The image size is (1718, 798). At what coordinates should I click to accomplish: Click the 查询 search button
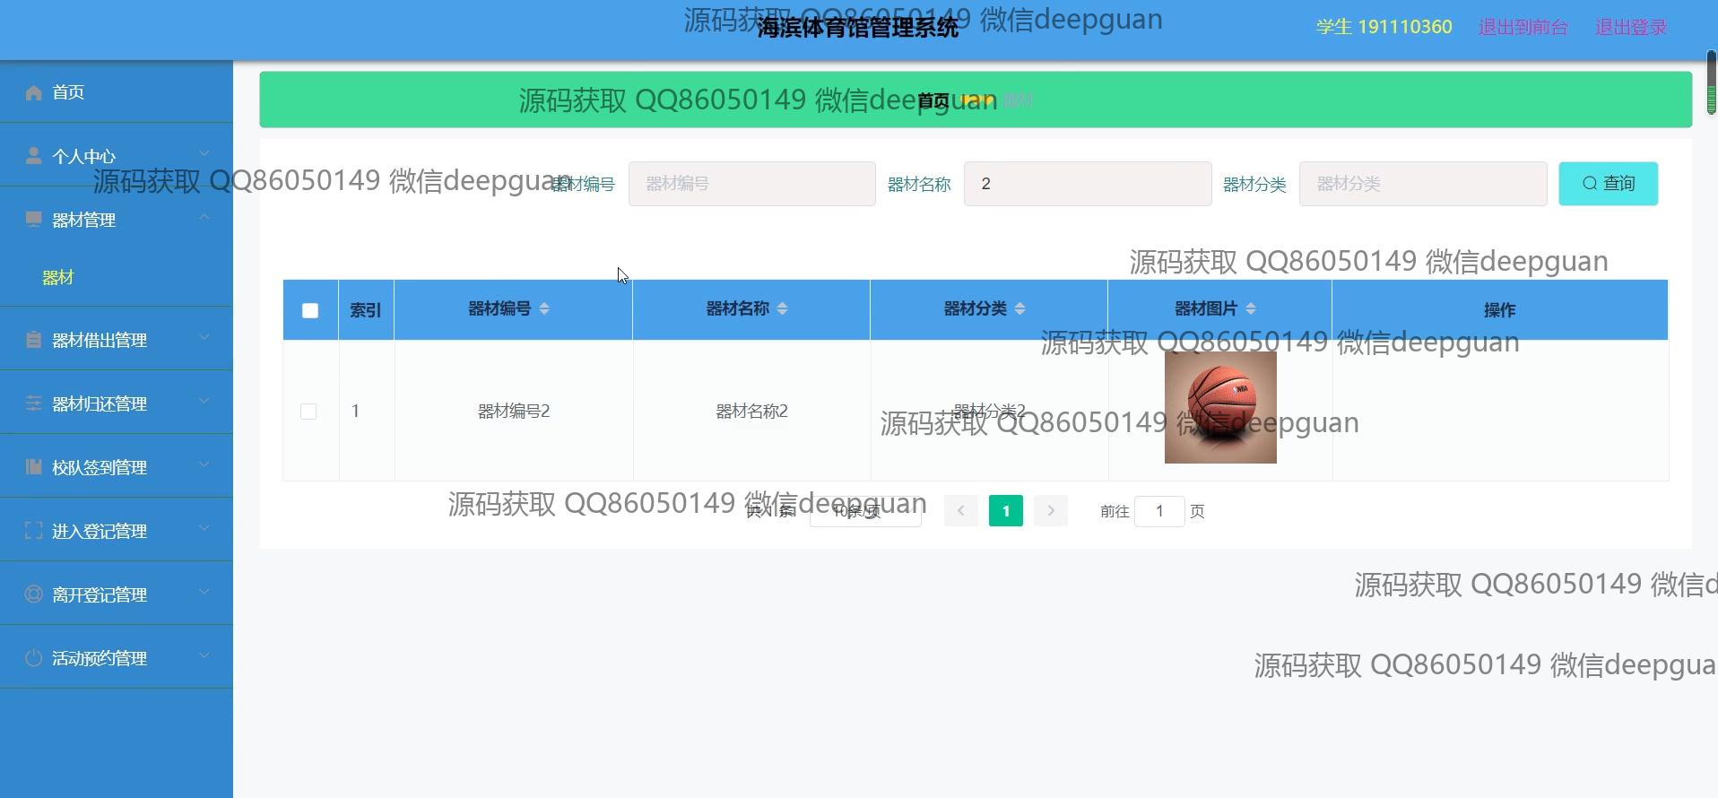1608,184
